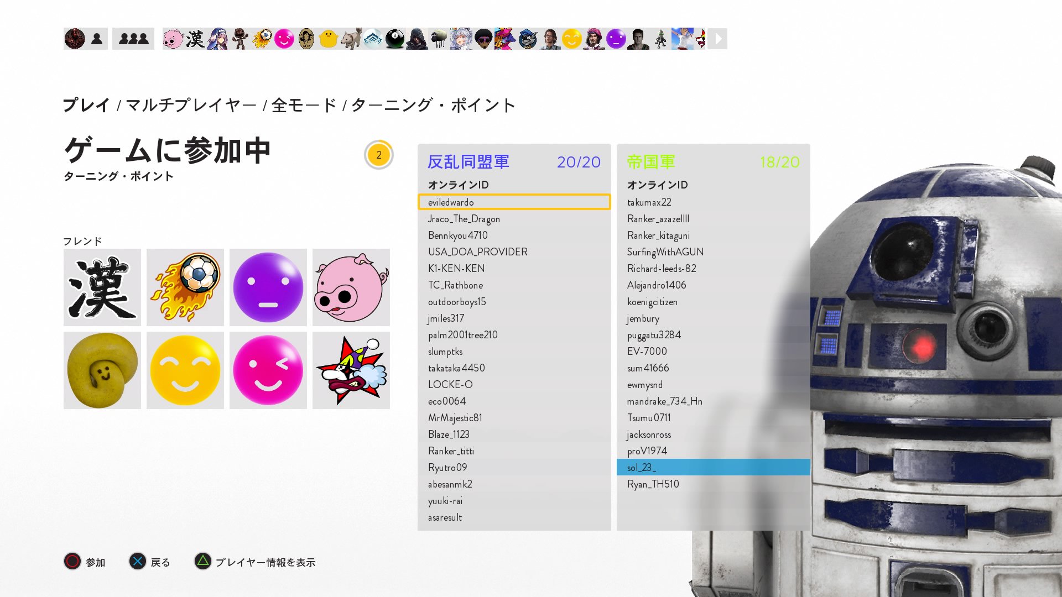Click the circle button icon for 参加

[x=72, y=562]
